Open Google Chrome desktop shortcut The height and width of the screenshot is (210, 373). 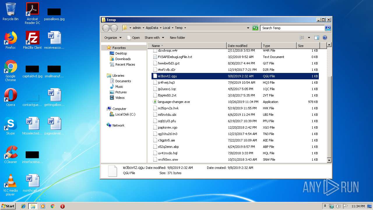pyautogui.click(x=10, y=71)
